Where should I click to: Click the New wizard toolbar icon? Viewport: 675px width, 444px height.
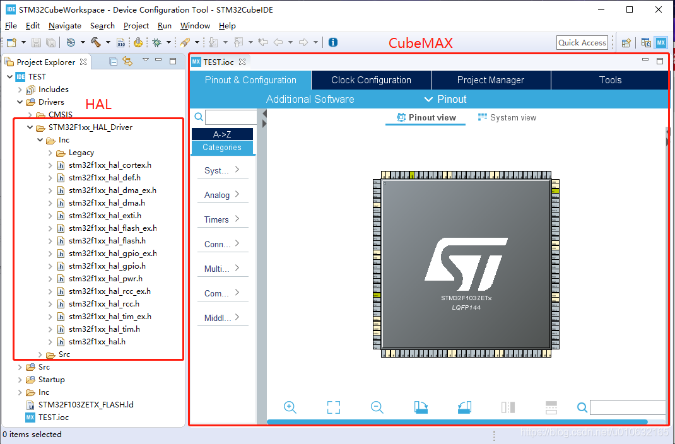pos(11,42)
